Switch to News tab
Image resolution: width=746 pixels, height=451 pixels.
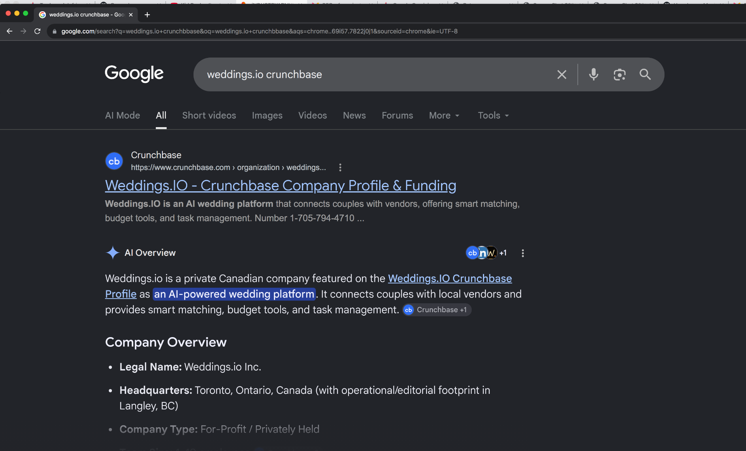point(354,115)
